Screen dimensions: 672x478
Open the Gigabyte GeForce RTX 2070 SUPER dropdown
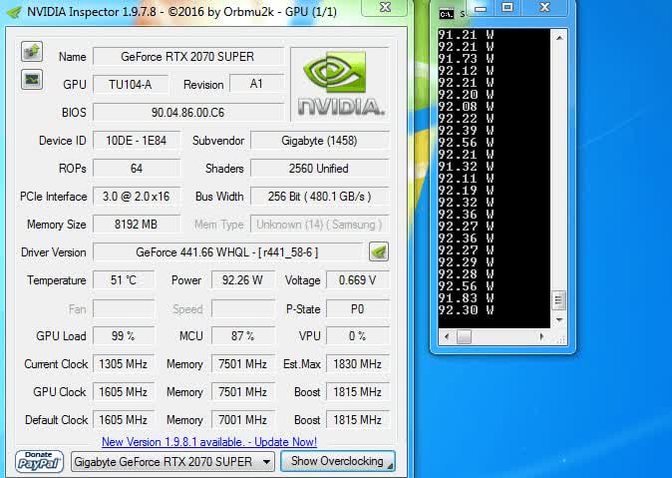coord(172,462)
